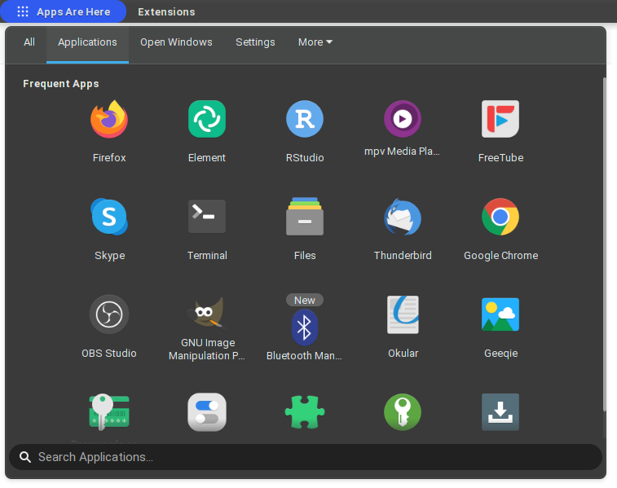This screenshot has width=617, height=488.
Task: Open the Files manager
Action: tap(305, 217)
